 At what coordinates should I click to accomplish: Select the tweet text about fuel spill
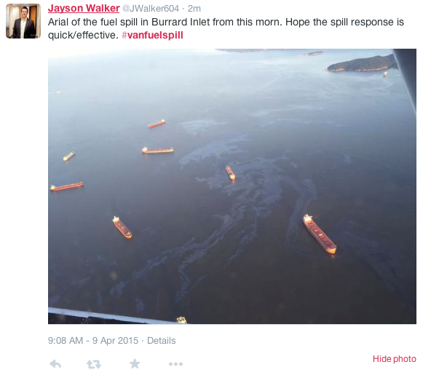pyautogui.click(x=226, y=28)
